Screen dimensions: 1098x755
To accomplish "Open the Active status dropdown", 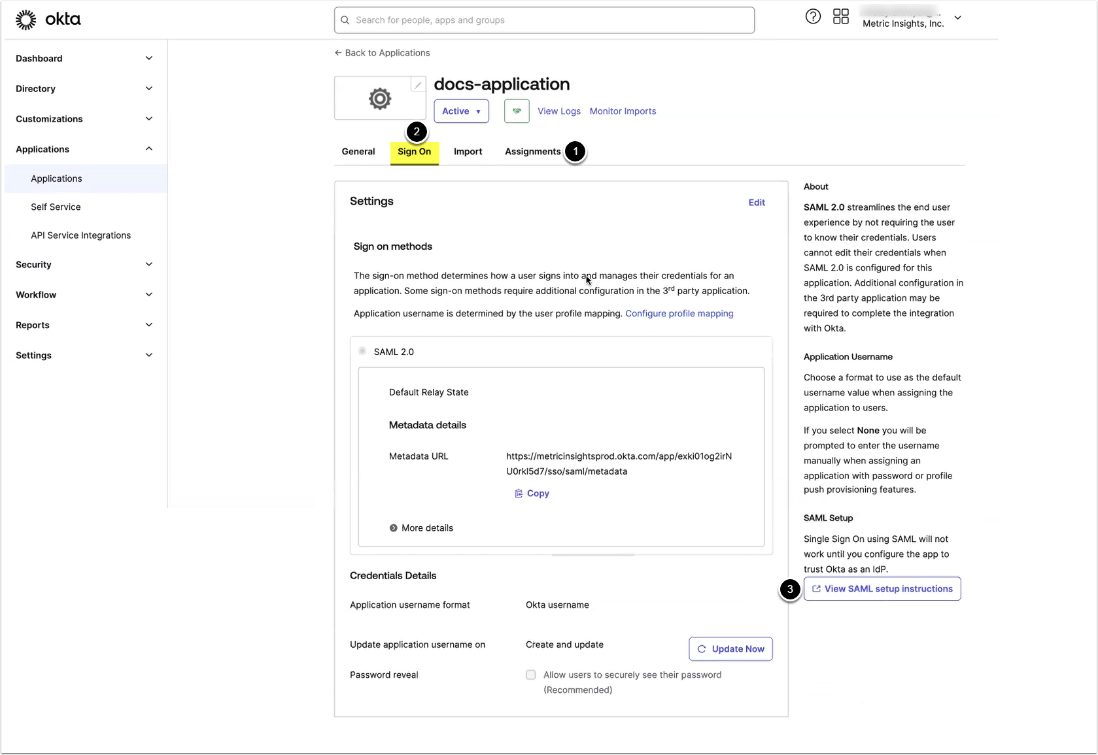I will pyautogui.click(x=461, y=111).
